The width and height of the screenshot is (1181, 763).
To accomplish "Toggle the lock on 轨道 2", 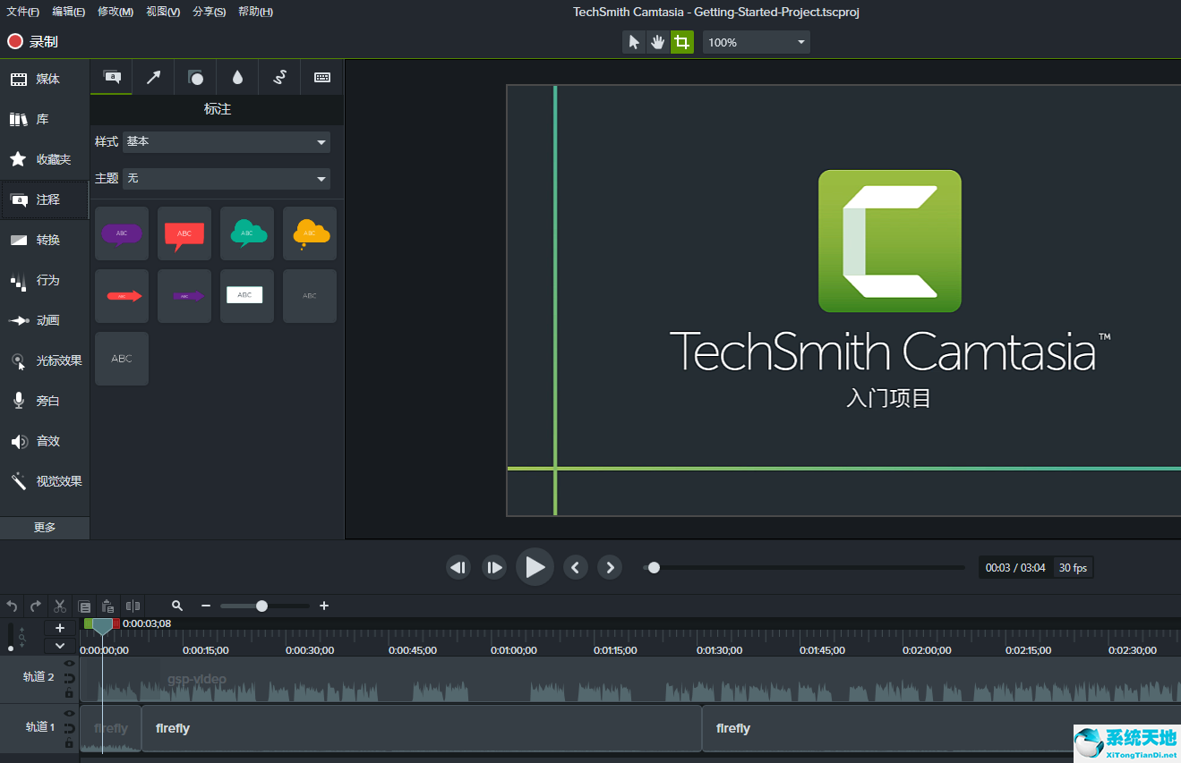I will 69,693.
